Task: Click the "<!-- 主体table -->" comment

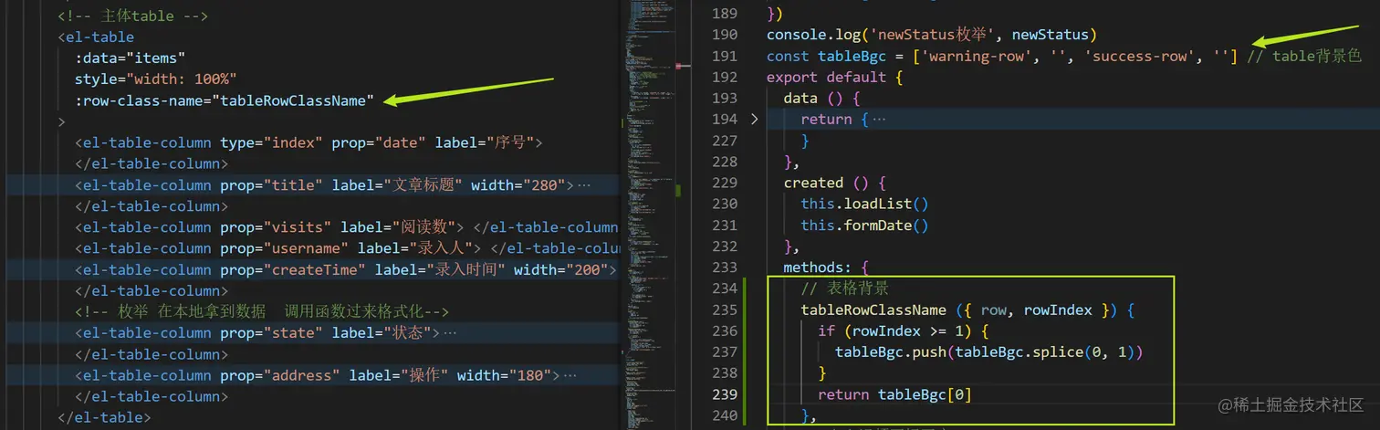Action: point(133,16)
